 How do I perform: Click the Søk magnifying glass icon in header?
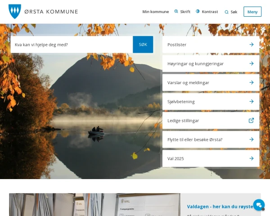[227, 12]
